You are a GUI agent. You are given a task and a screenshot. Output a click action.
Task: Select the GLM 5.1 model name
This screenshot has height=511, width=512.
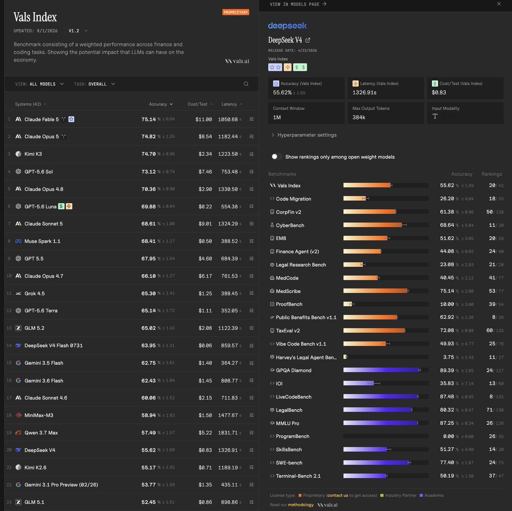(x=35, y=502)
